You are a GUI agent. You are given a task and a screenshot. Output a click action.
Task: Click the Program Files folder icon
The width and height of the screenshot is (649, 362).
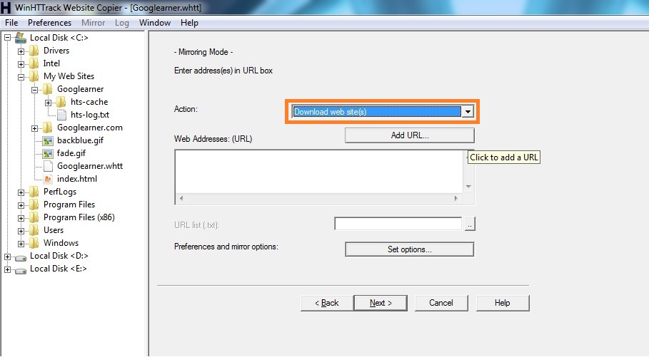coord(34,205)
